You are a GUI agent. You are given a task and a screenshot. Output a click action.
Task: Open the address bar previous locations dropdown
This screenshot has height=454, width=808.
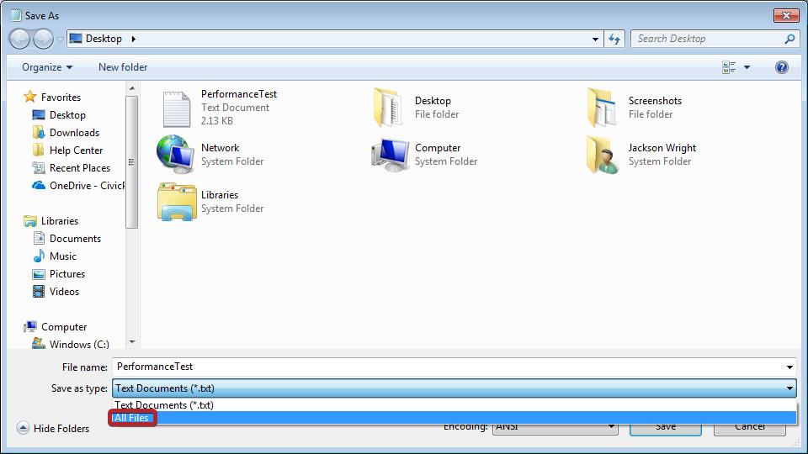(595, 39)
